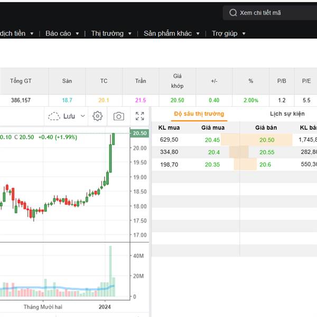The image size is (317, 317).
Task: Switch to 'Lịch sự kiện' tab
Action: click(x=287, y=114)
